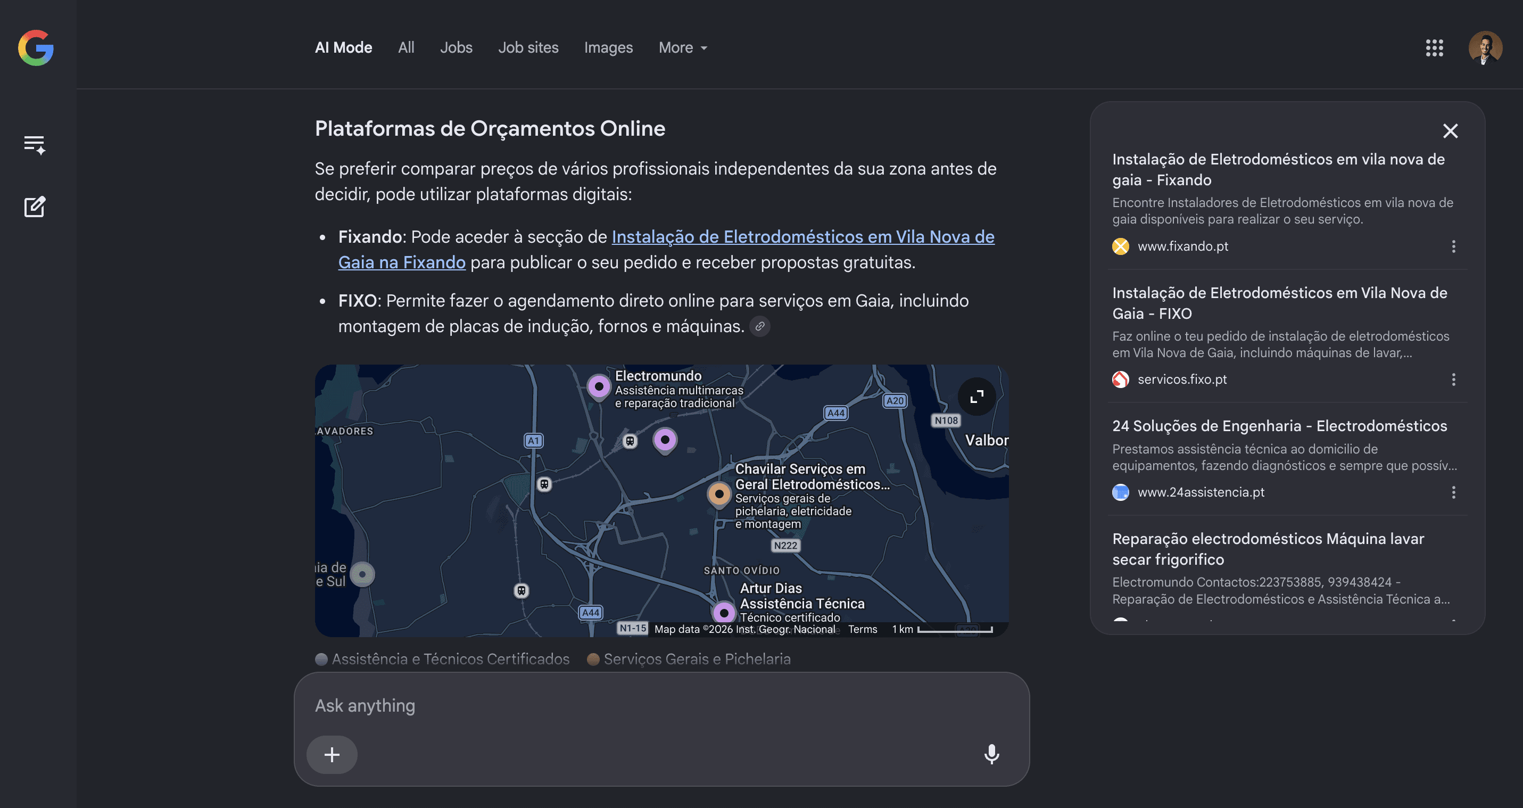
Task: Click the Serviços Gerais e Pichelaria legend
Action: [689, 659]
